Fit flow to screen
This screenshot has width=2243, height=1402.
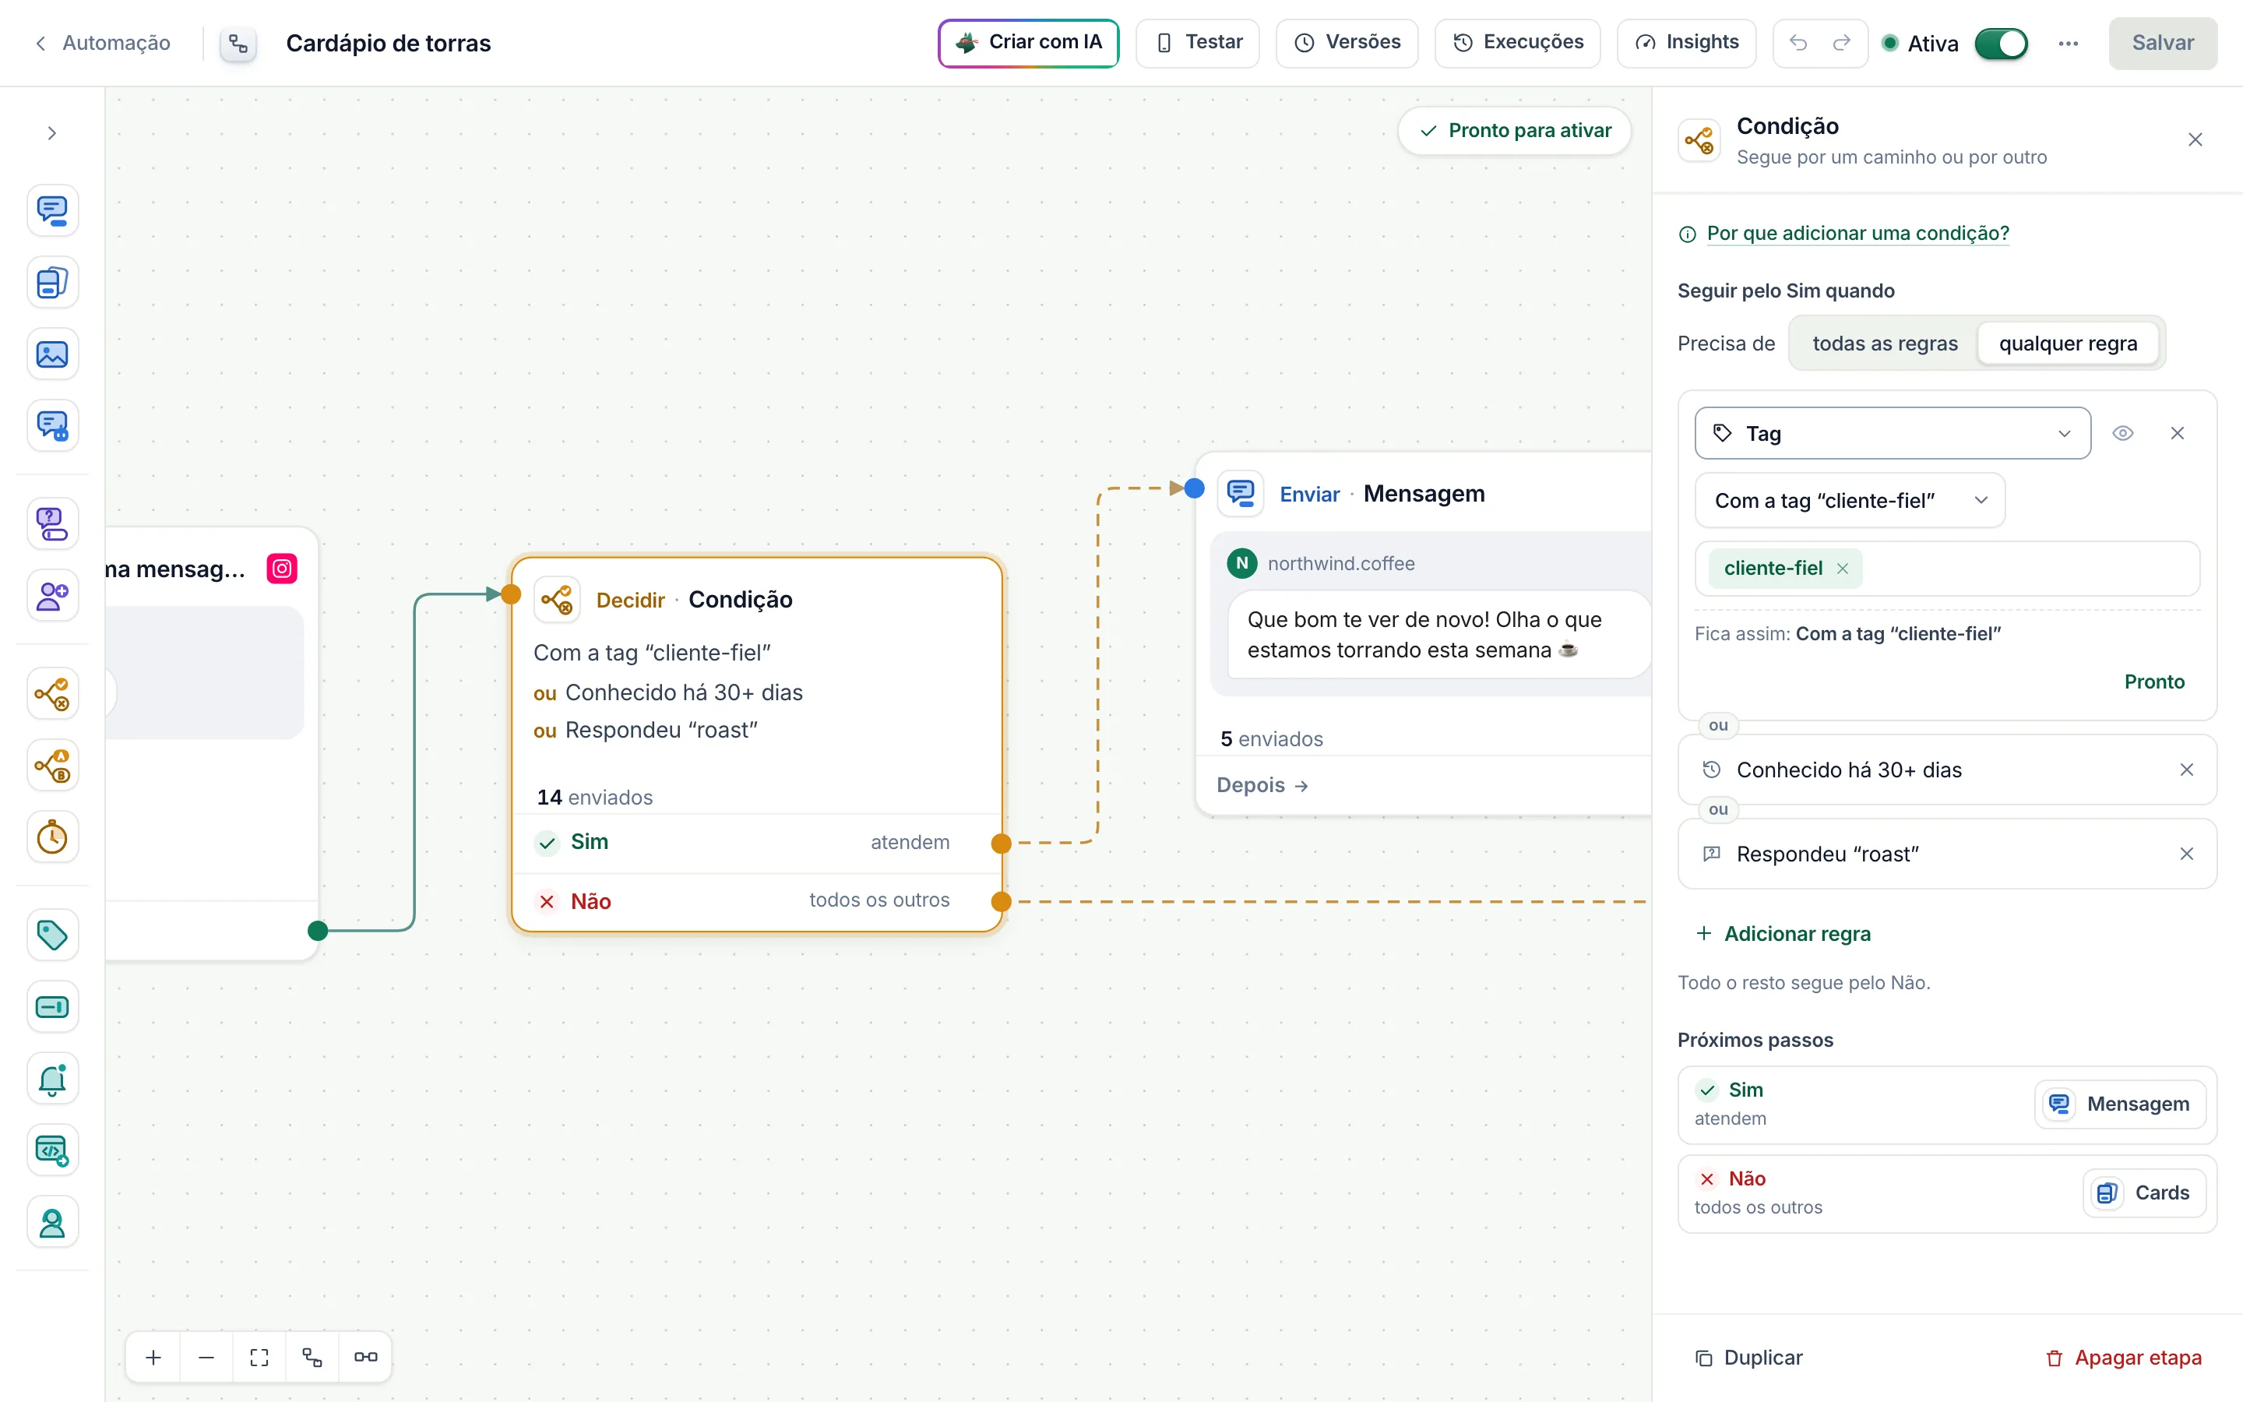click(x=259, y=1358)
